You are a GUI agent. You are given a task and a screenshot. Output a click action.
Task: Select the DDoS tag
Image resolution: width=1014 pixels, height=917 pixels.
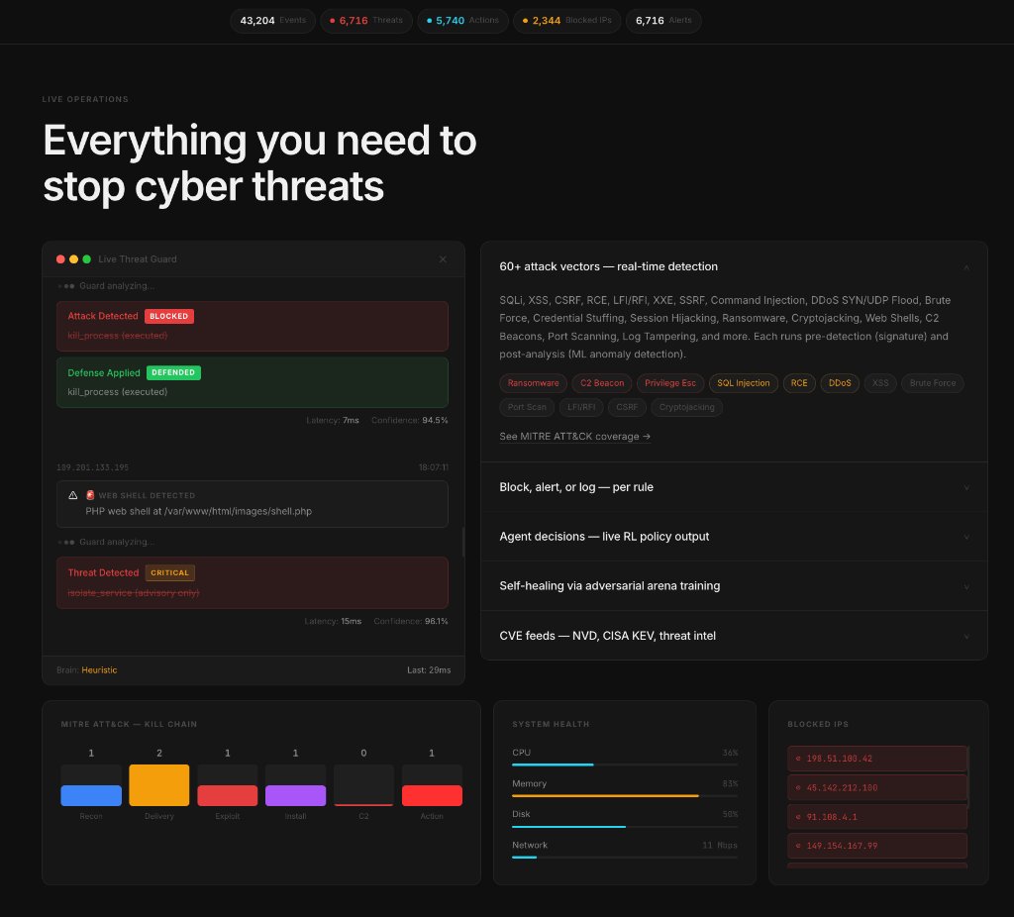pyautogui.click(x=840, y=383)
